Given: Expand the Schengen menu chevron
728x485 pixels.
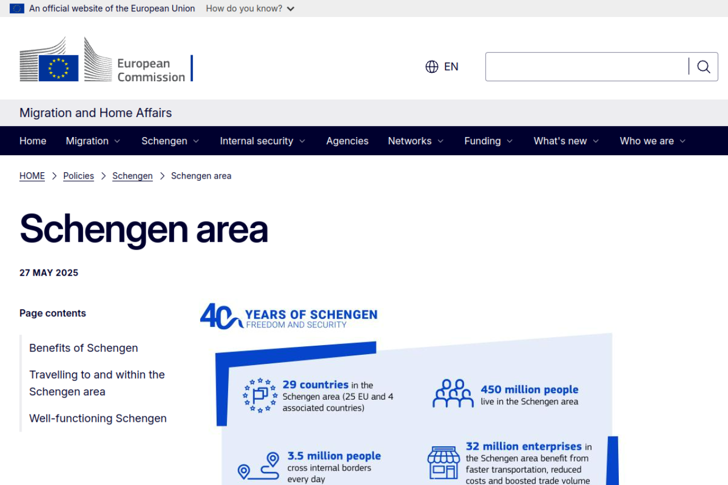Looking at the screenshot, I should tap(196, 141).
